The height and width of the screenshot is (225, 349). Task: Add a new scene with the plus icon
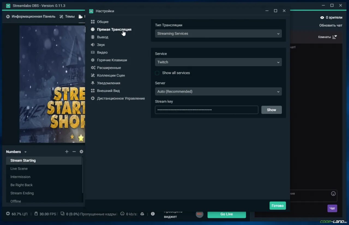click(67, 152)
